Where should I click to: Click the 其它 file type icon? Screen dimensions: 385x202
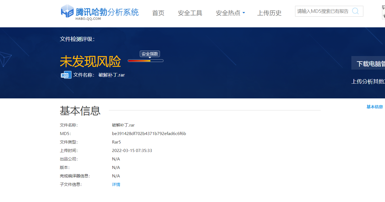(x=66, y=75)
